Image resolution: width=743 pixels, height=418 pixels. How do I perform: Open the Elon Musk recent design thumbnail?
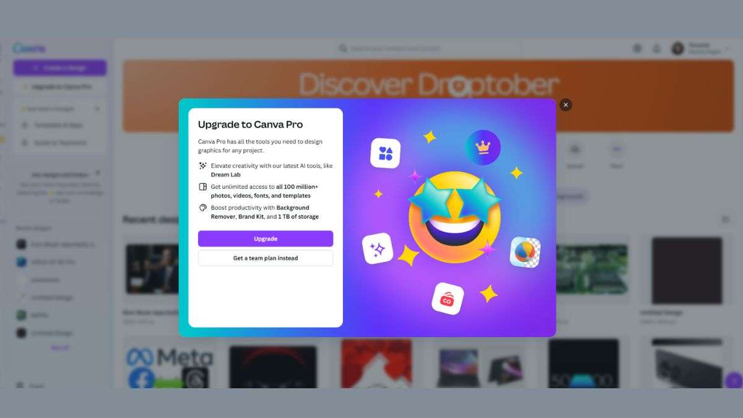click(x=152, y=269)
